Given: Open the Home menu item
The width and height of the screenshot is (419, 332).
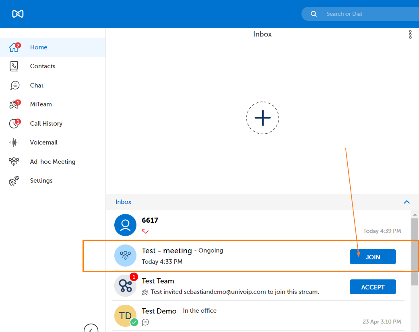Looking at the screenshot, I should pos(53,47).
